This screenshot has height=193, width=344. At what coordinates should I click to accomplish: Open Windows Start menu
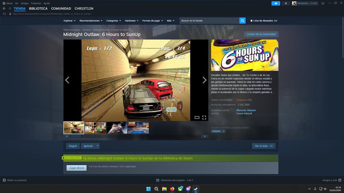pos(149,189)
